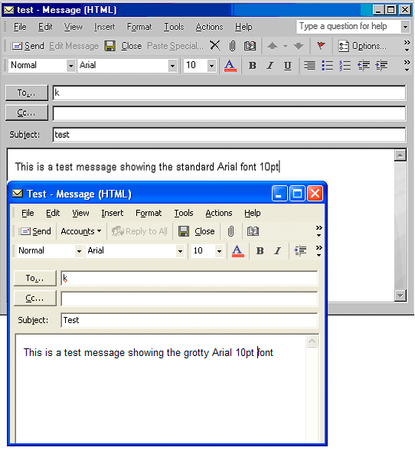Click Align Right icon in back window
This screenshot has width=415, height=454.
click(x=309, y=65)
